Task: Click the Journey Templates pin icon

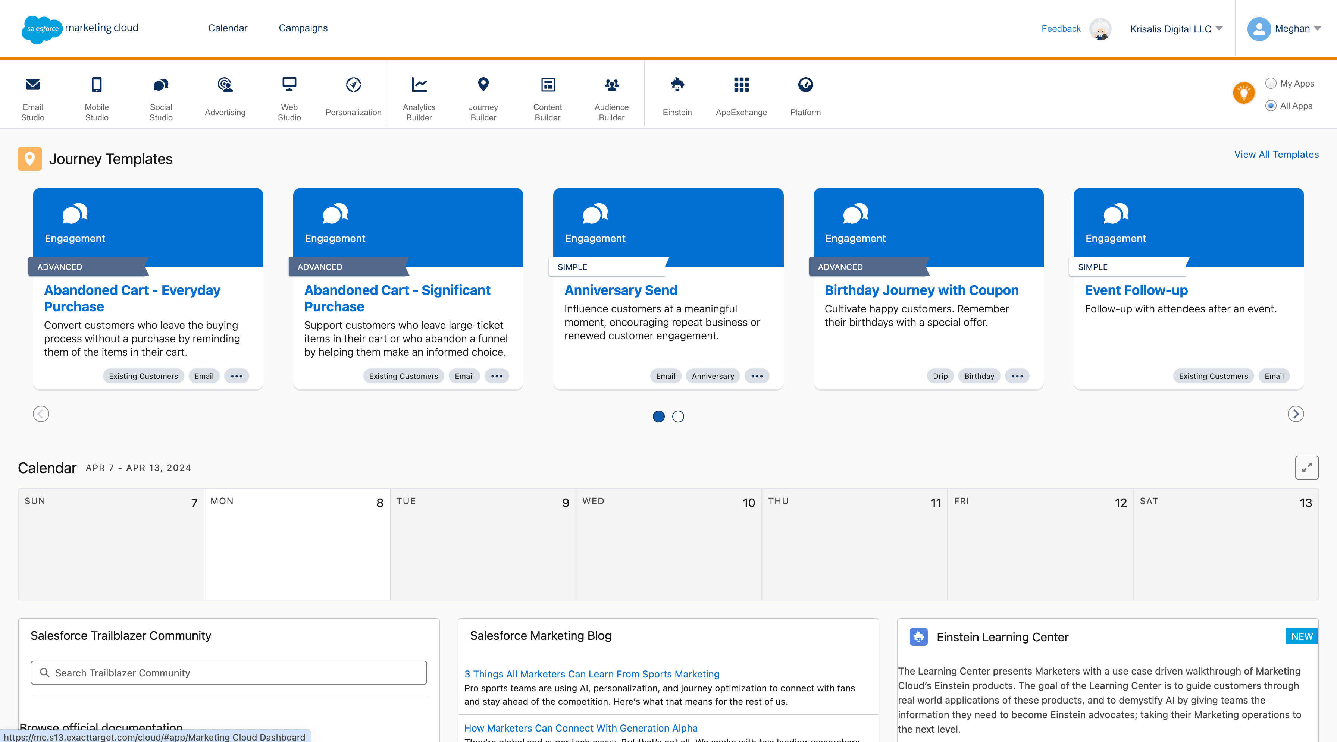Action: pyautogui.click(x=29, y=159)
